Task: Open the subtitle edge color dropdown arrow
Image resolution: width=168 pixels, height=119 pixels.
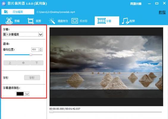Action: (27, 94)
